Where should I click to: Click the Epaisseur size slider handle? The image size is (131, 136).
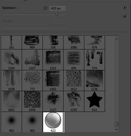point(57,14)
